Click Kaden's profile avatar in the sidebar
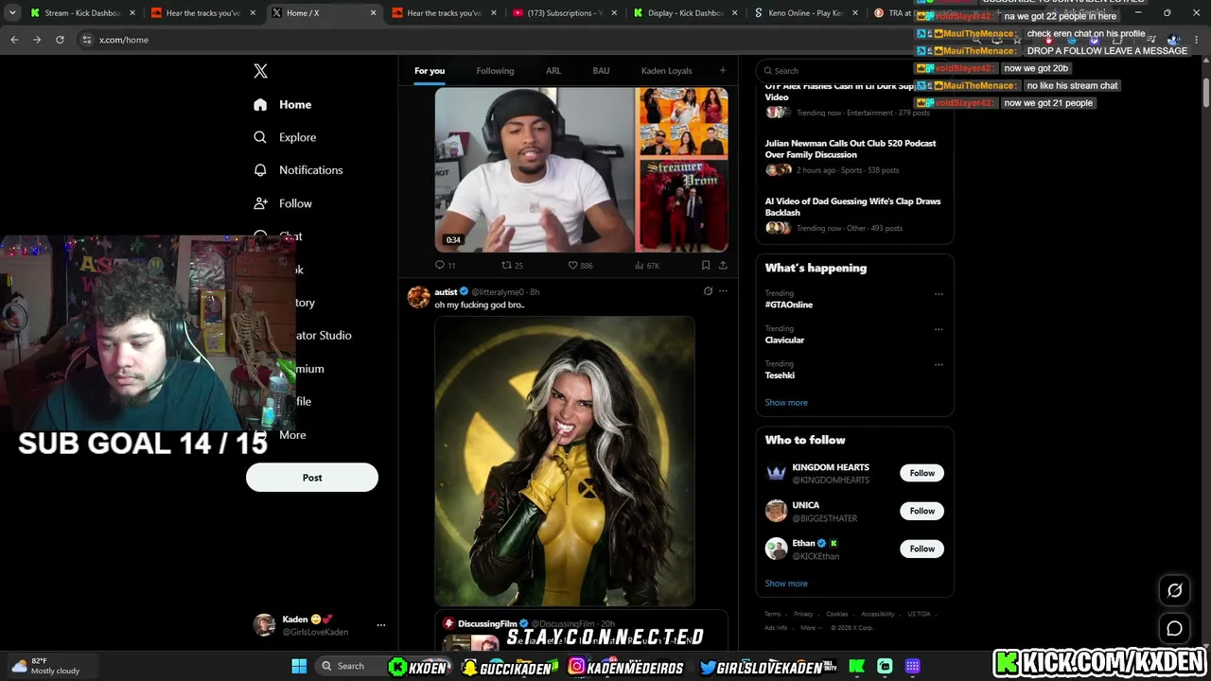The image size is (1211, 681). coord(264,625)
